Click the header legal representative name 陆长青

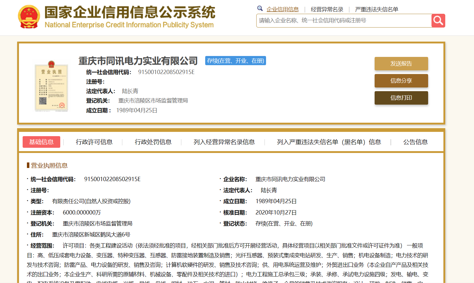[x=130, y=91]
